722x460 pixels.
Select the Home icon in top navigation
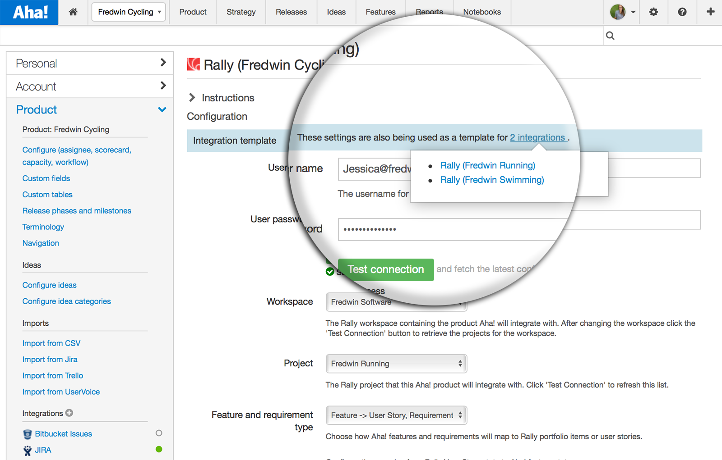click(73, 12)
